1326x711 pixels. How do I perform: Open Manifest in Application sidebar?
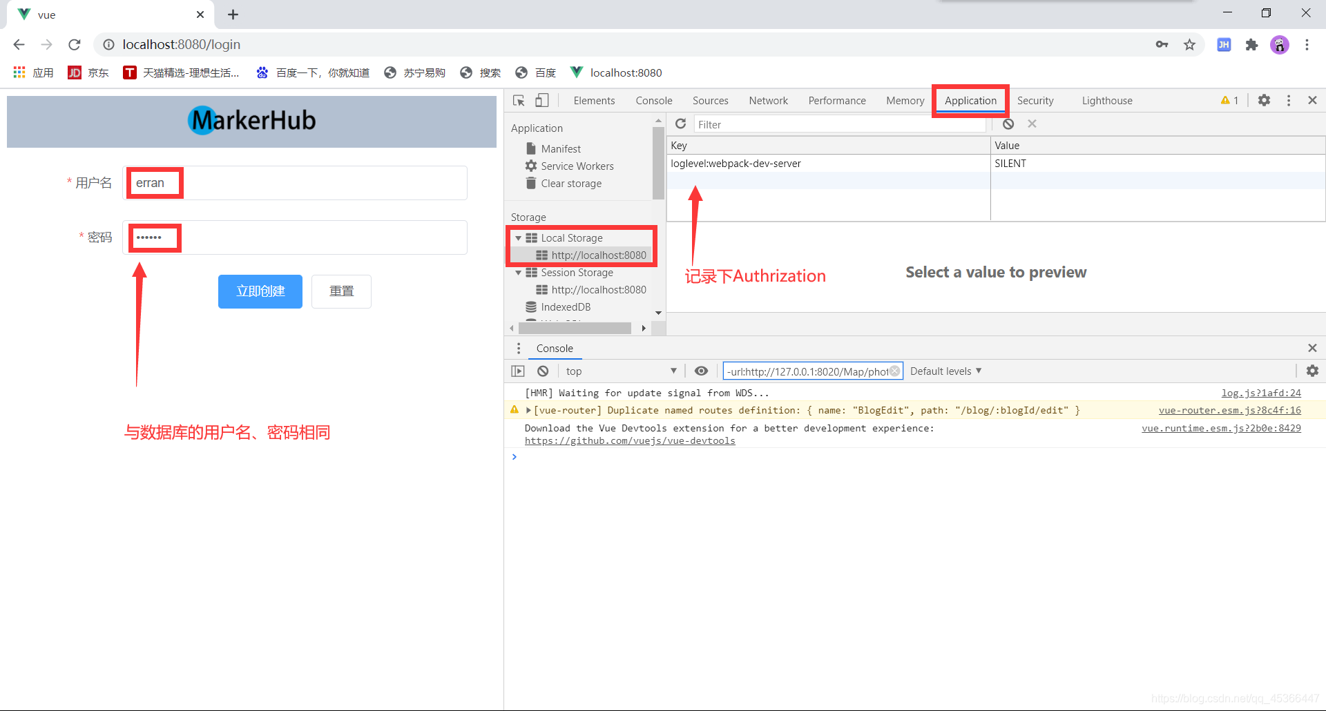click(x=561, y=149)
